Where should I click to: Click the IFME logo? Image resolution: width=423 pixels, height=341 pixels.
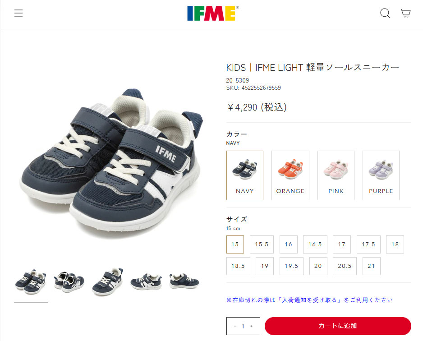click(x=213, y=13)
